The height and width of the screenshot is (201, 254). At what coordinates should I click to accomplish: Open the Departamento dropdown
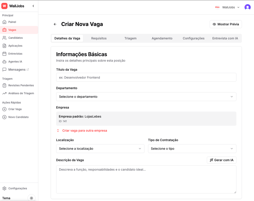(146, 97)
